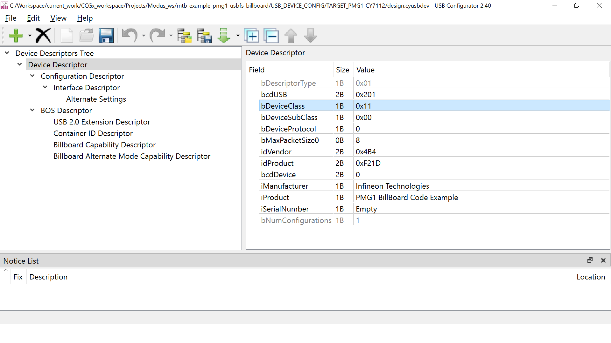The image size is (611, 343).
Task: Collapse the Device Descriptors Tree root node
Action: point(7,53)
